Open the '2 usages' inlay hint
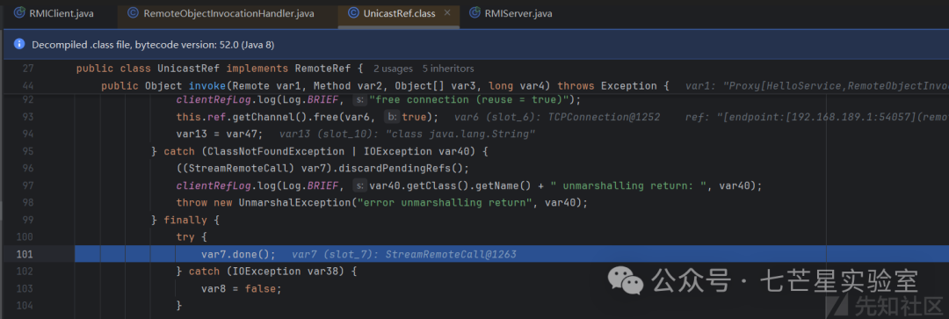949x319 pixels. point(393,69)
